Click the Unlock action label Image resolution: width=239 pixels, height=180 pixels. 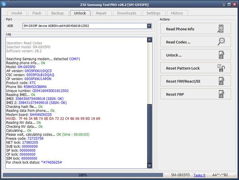tap(174, 55)
